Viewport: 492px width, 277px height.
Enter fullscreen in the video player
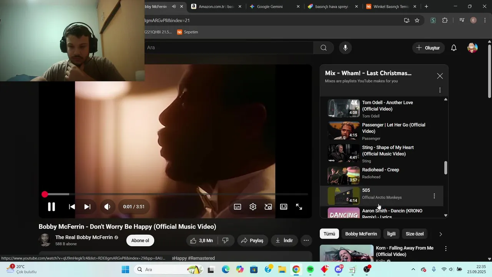299,207
